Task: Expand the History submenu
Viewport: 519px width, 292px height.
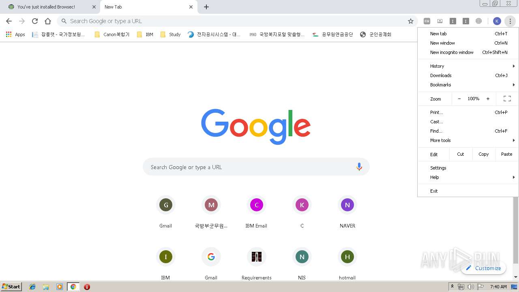Action: pos(468,66)
